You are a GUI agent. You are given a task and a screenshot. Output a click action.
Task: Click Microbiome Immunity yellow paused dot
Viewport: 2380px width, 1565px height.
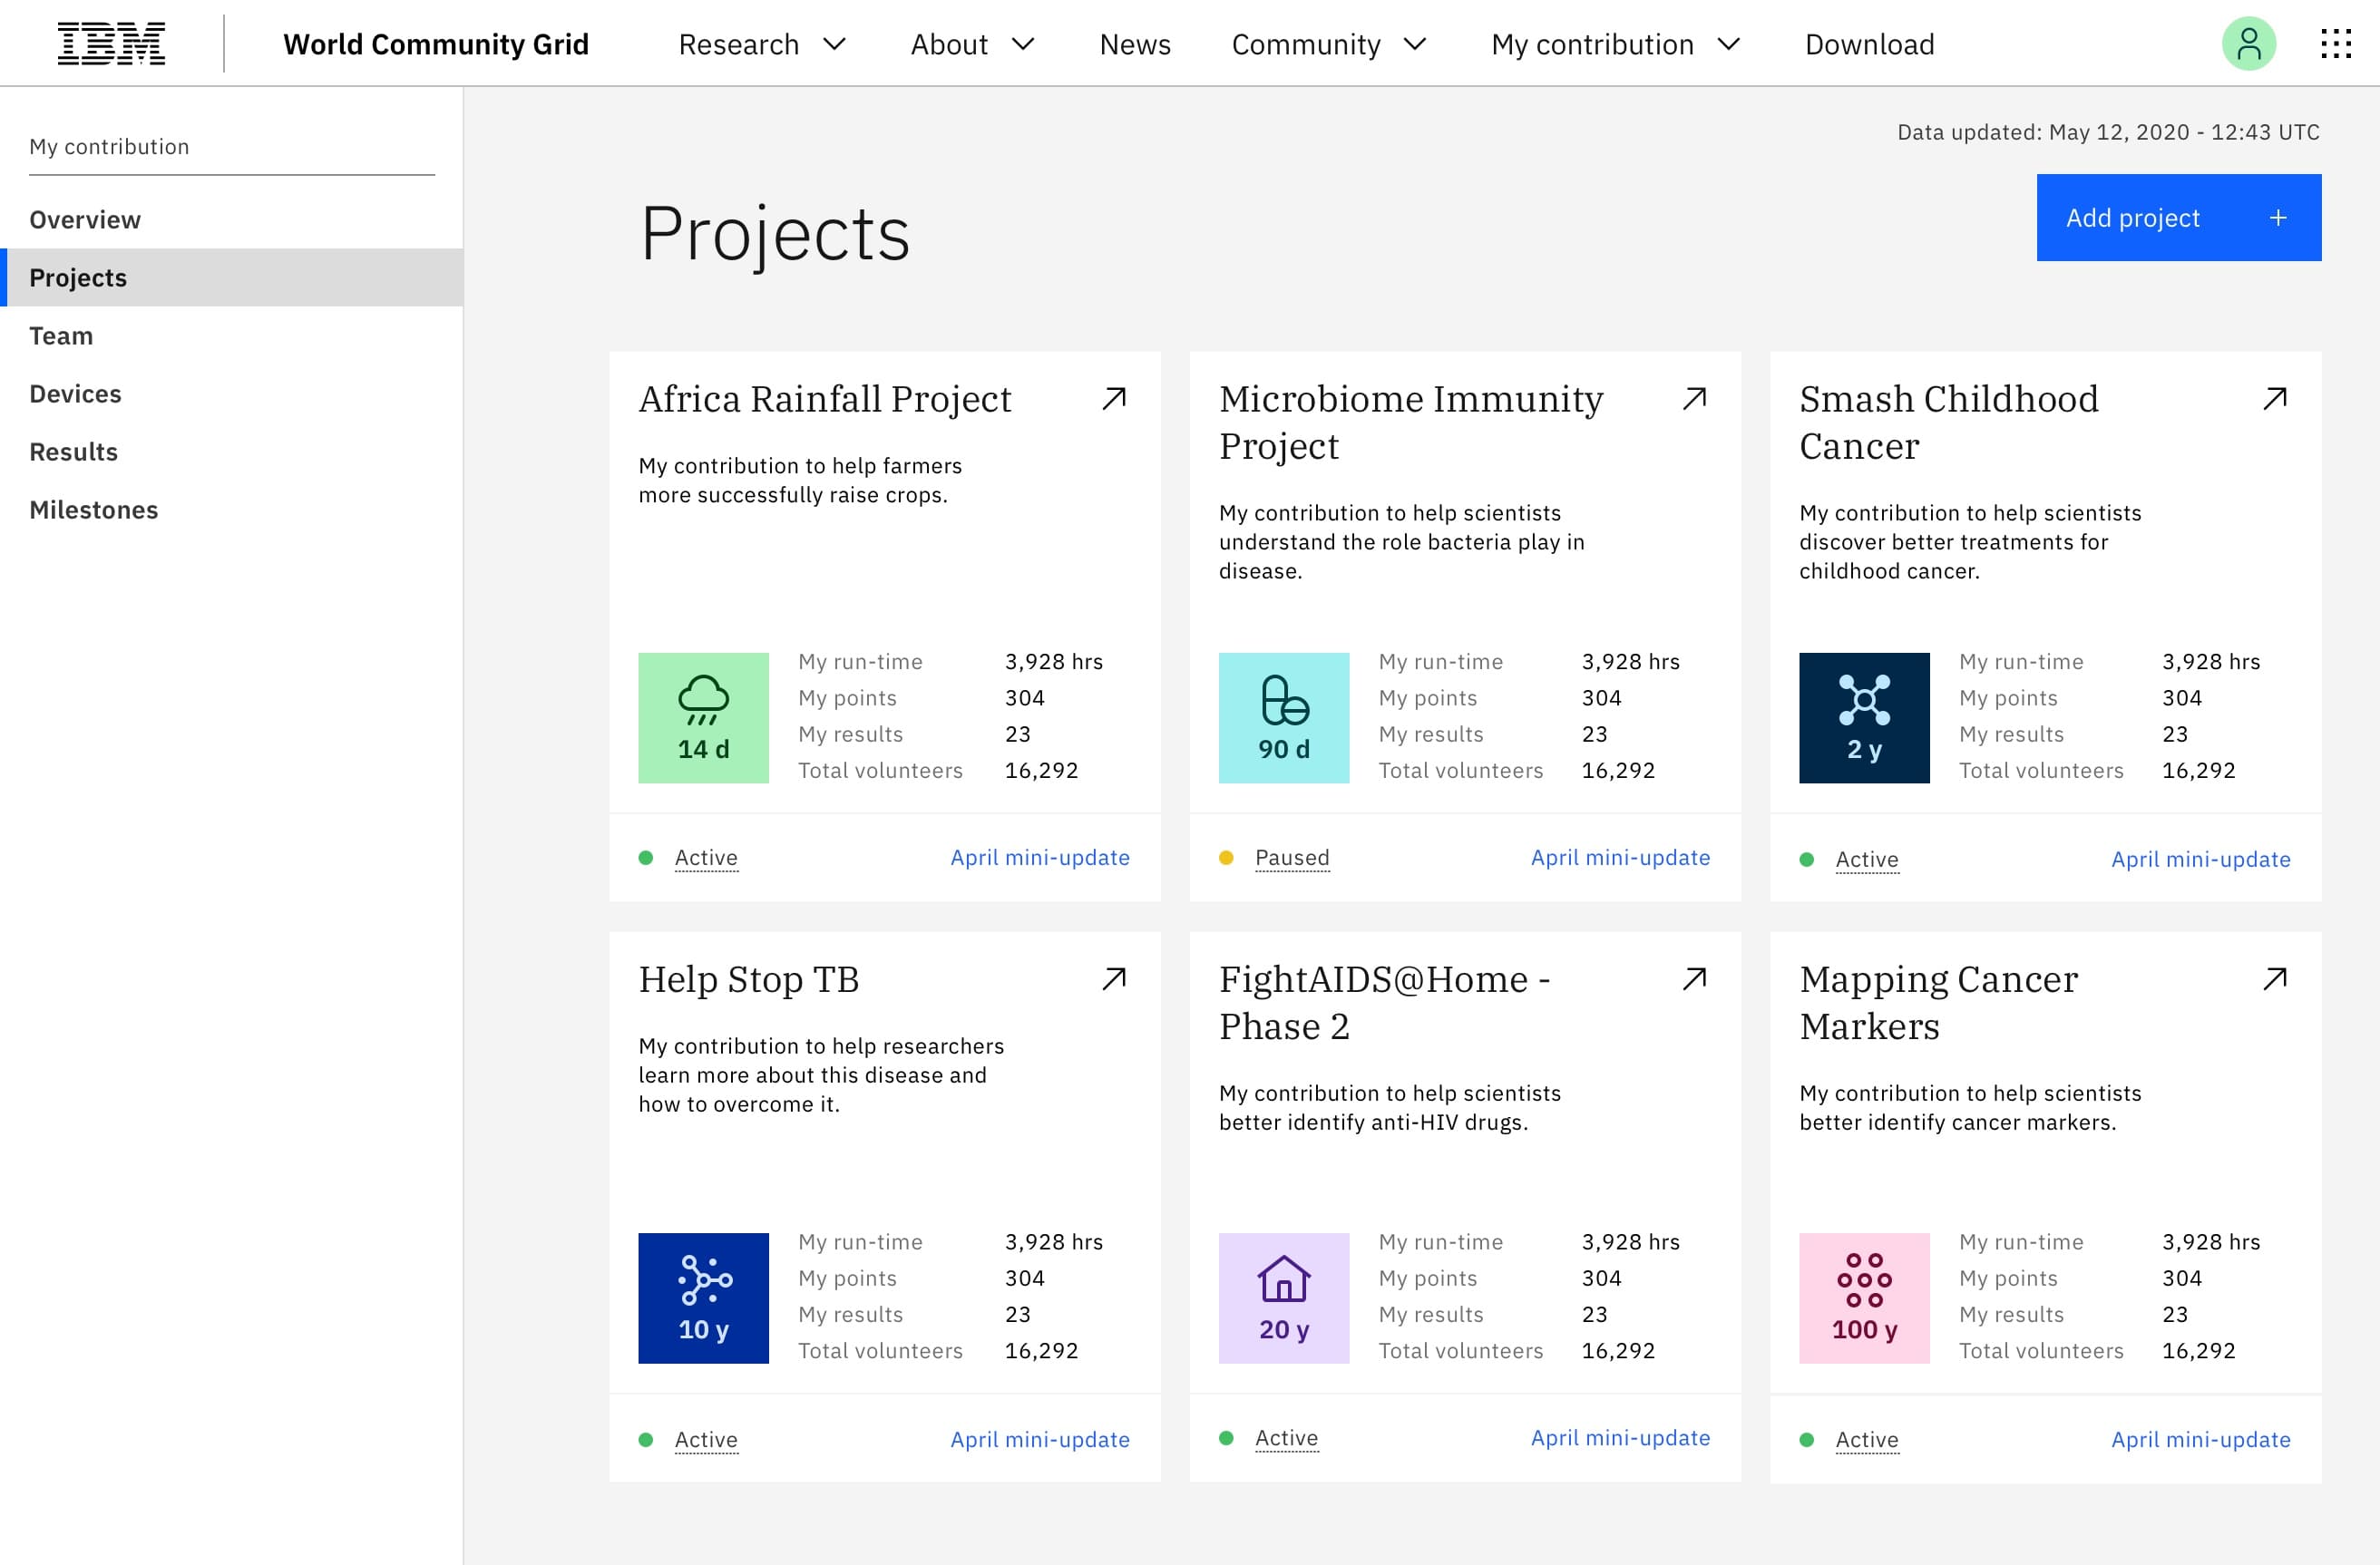(1226, 858)
